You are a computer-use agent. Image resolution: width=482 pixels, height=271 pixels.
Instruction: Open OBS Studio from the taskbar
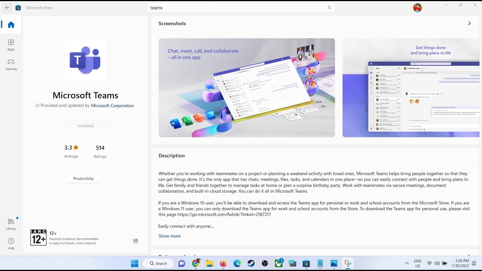(x=265, y=263)
